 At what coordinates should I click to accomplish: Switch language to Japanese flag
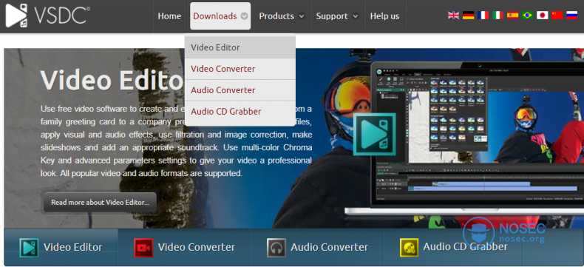543,16
